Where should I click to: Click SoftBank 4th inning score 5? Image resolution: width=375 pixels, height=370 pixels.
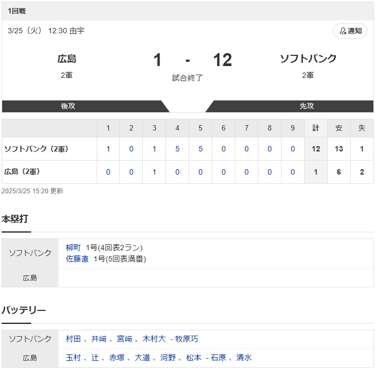pos(177,149)
